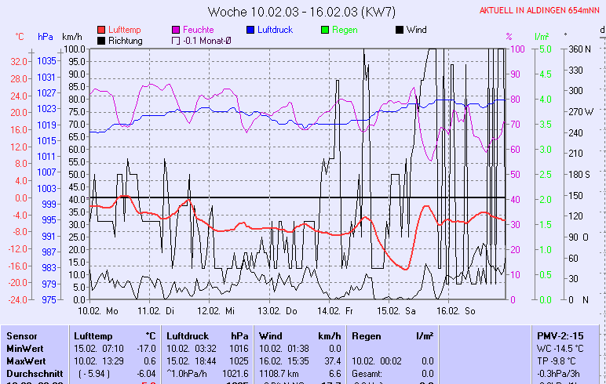606x384 pixels.
Task: Click the black Wind legend swatch
Action: [x=400, y=30]
